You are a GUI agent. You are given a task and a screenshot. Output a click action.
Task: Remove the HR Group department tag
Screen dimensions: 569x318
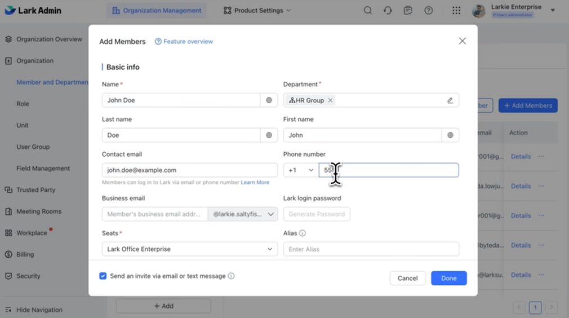pos(331,100)
